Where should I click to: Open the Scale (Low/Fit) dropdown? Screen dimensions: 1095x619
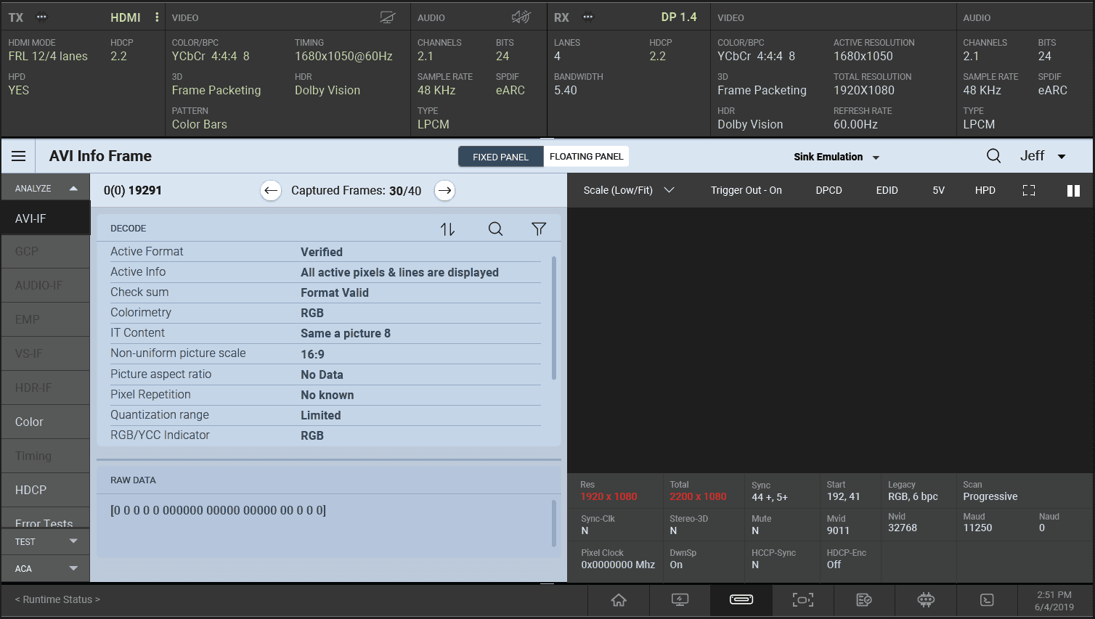tap(629, 190)
